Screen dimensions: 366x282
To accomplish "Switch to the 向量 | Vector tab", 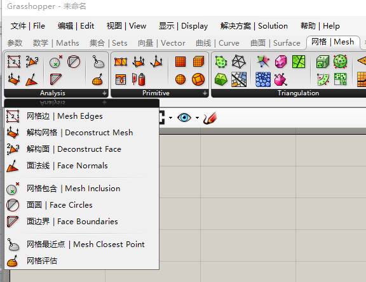I will tap(161, 43).
